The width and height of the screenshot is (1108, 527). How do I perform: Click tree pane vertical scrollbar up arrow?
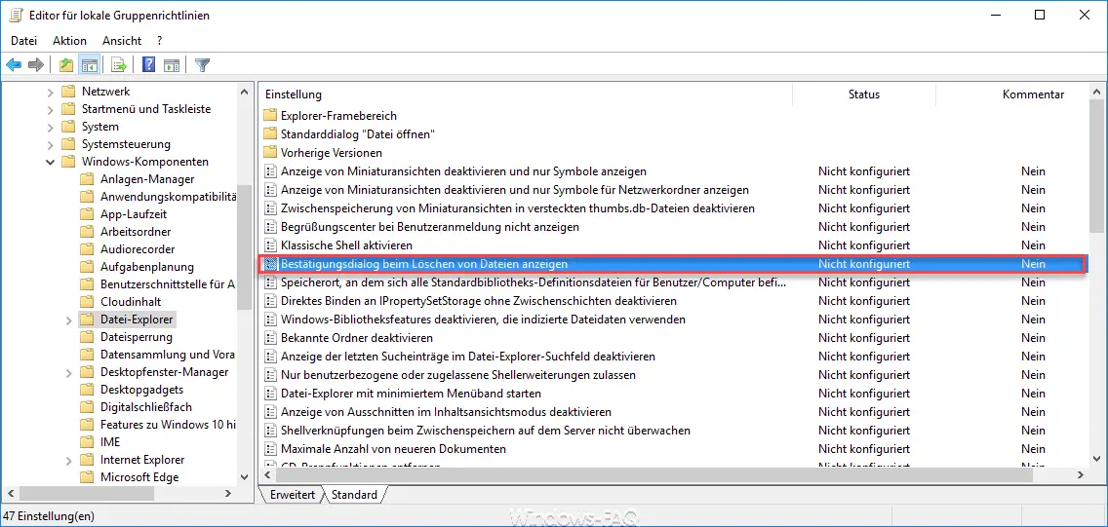point(245,92)
